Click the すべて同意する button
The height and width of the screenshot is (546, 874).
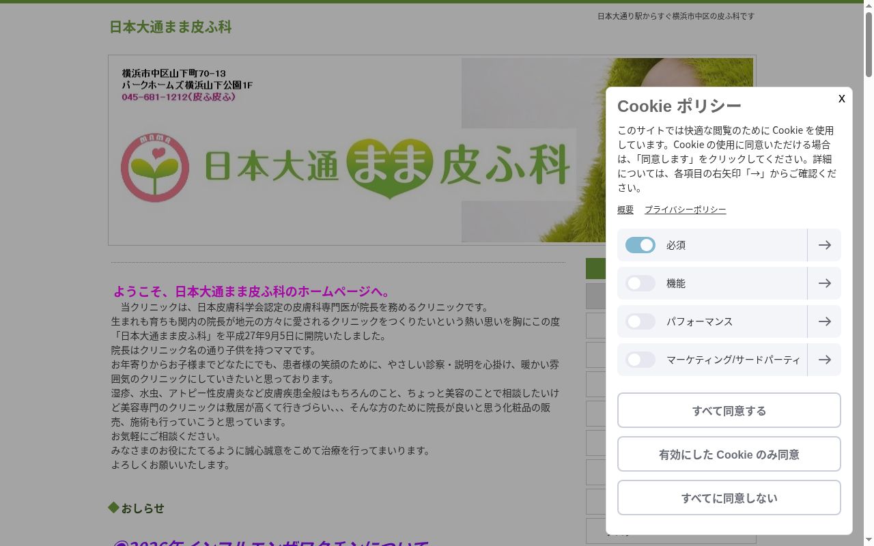[x=729, y=410]
